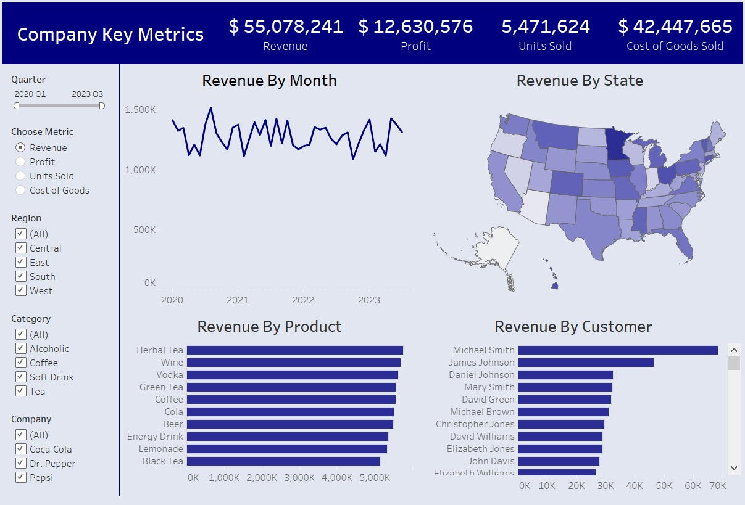
Task: Select the Profit metric radio button
Action: pos(21,162)
